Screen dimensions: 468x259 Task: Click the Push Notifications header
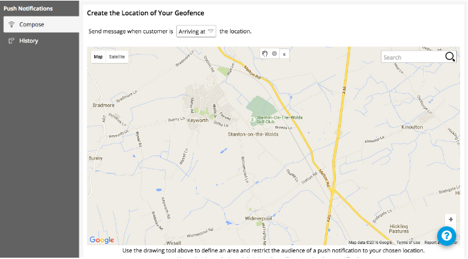[x=28, y=9]
